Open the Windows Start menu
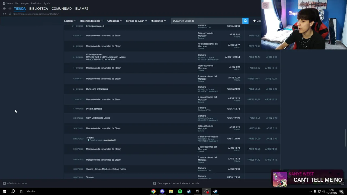Image resolution: width=347 pixels, height=195 pixels. [x=4, y=191]
